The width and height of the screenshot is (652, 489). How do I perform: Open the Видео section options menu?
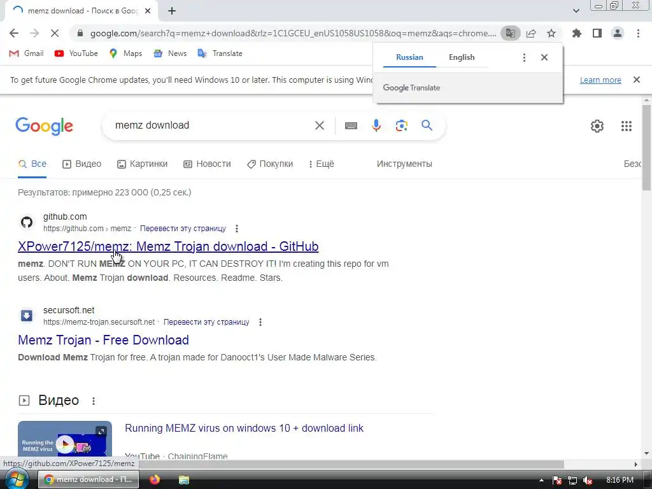click(94, 401)
